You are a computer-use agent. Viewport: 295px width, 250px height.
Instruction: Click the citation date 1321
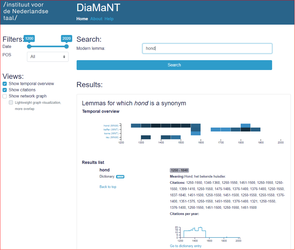click(254, 201)
